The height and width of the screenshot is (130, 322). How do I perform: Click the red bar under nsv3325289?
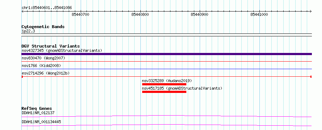pyautogui.click(x=164, y=84)
